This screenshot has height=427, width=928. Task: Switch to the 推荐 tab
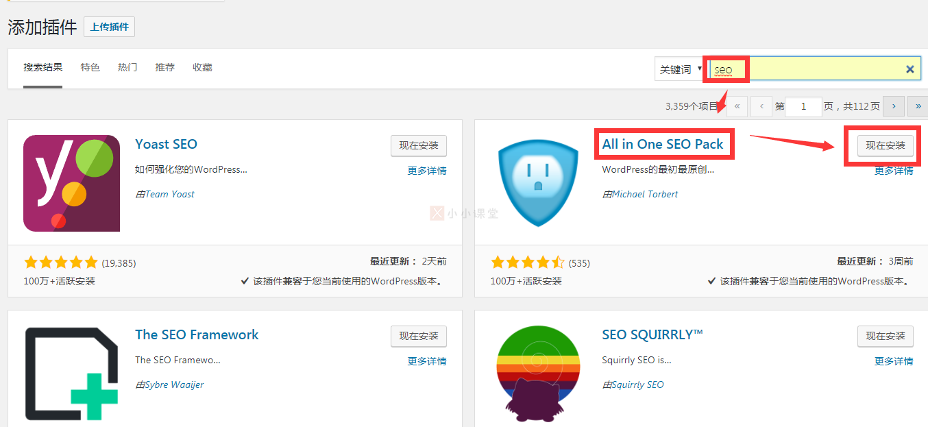click(x=165, y=67)
